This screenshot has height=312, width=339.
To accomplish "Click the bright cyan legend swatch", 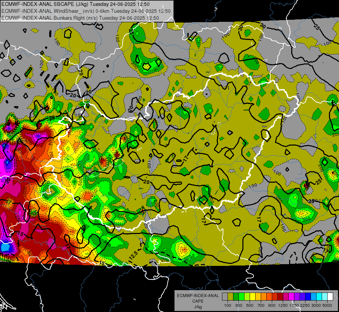I will click(319, 297).
